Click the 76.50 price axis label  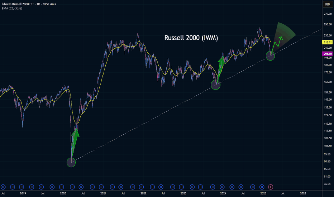point(328,184)
